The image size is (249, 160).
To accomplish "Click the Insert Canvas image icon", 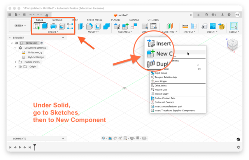I will point(213,26).
